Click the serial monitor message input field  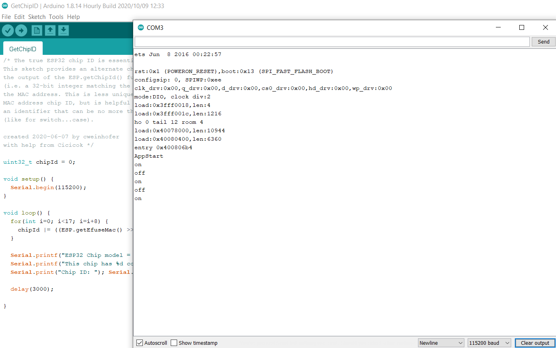point(332,42)
